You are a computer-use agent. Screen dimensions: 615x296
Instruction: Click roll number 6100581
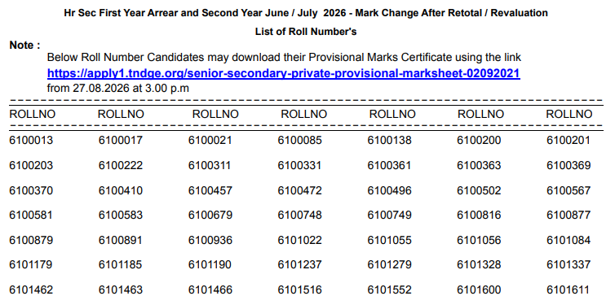coord(31,215)
